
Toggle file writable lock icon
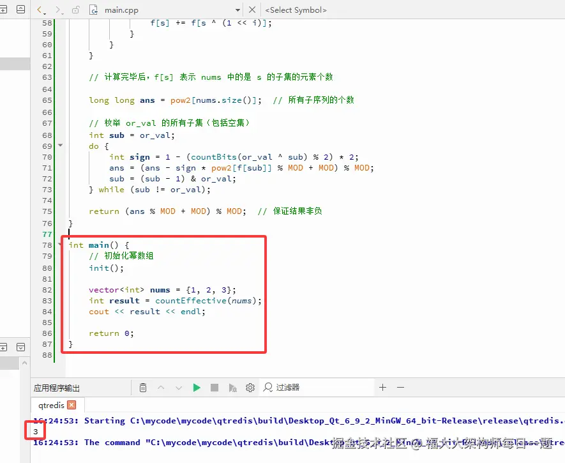pos(75,10)
